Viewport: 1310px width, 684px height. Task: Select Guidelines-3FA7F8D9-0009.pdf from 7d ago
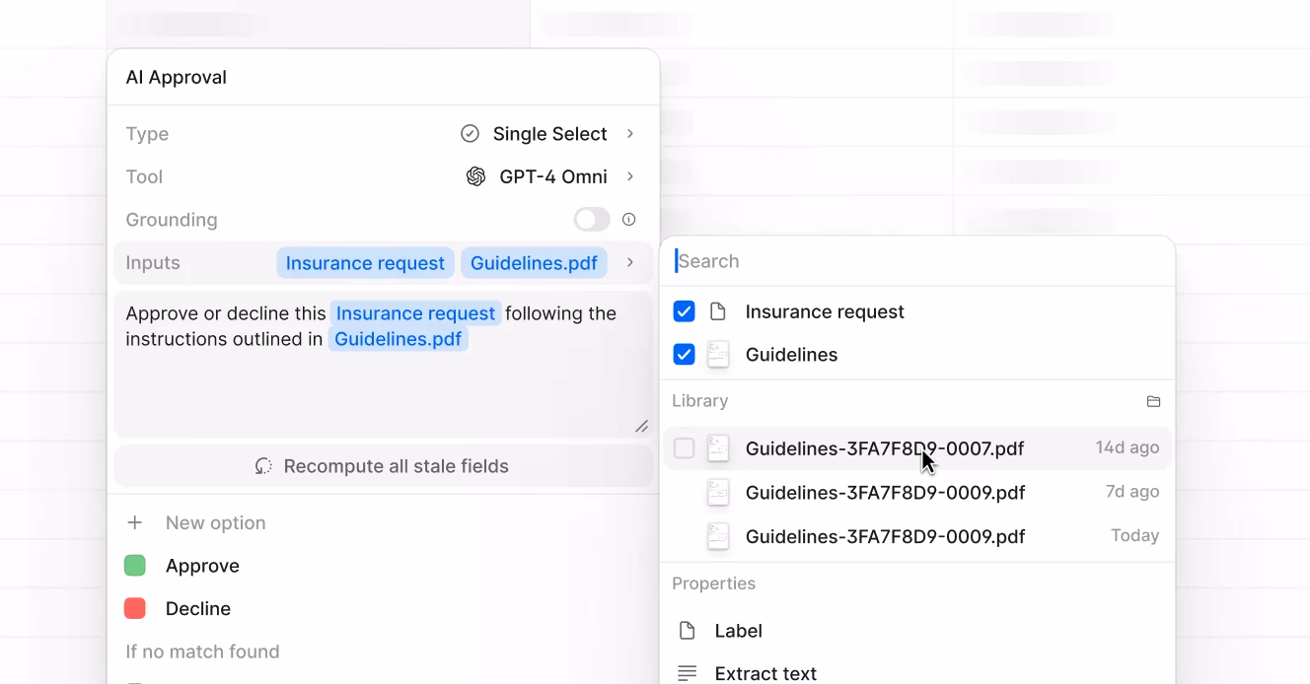[917, 493]
